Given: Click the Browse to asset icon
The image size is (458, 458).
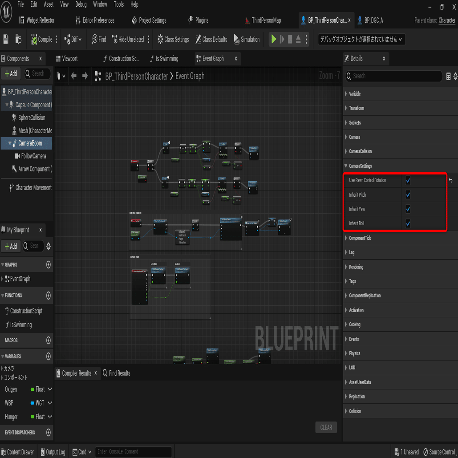Looking at the screenshot, I should click(18, 39).
